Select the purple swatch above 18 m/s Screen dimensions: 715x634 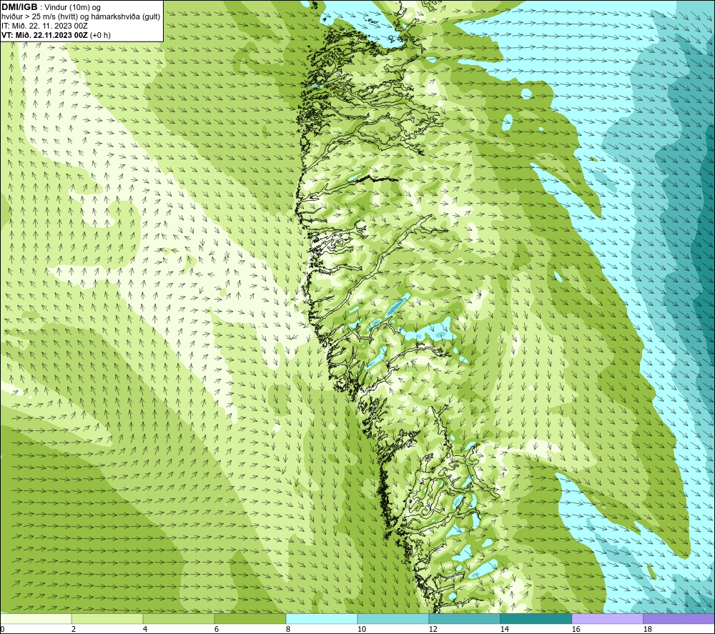[679, 619]
